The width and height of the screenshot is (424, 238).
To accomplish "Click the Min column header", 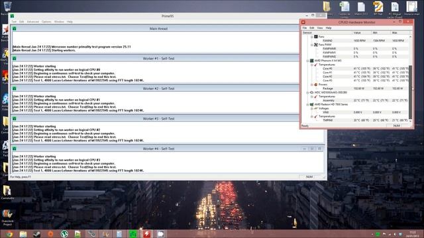I will click(381, 32).
